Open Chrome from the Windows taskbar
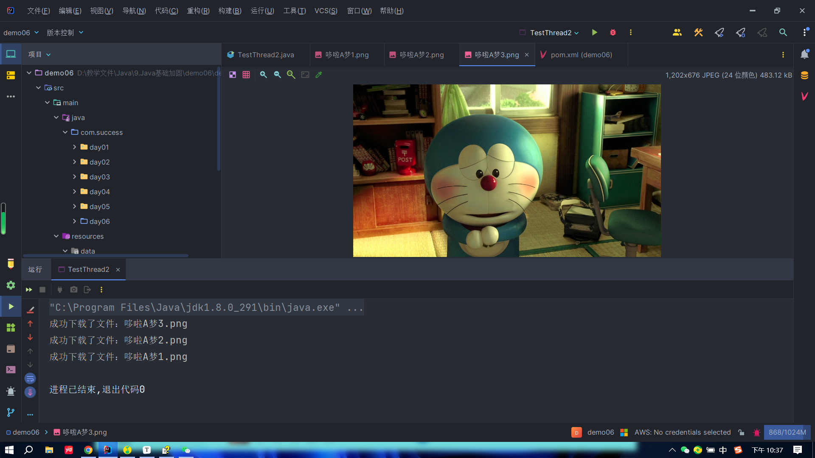 pyautogui.click(x=88, y=450)
